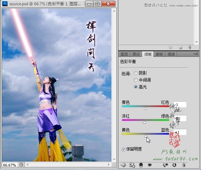Close the source.psd document window
This screenshot has height=170, width=201.
[108, 4]
